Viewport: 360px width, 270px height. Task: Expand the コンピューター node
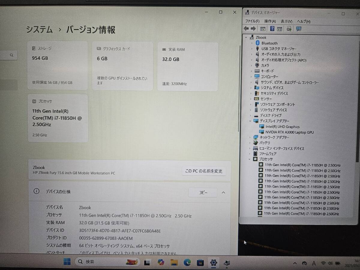pyautogui.click(x=251, y=76)
